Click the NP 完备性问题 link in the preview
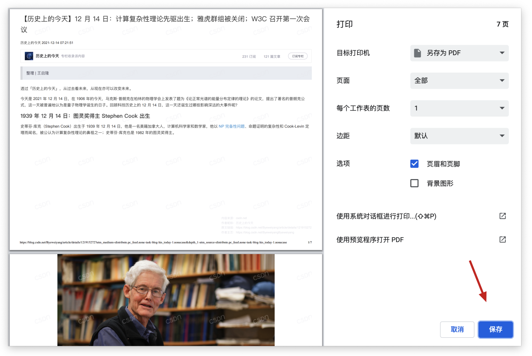Screen dimensions: 532x356 (231, 126)
